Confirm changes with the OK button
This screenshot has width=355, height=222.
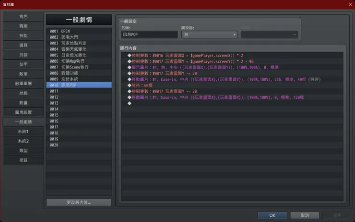pyautogui.click(x=272, y=215)
